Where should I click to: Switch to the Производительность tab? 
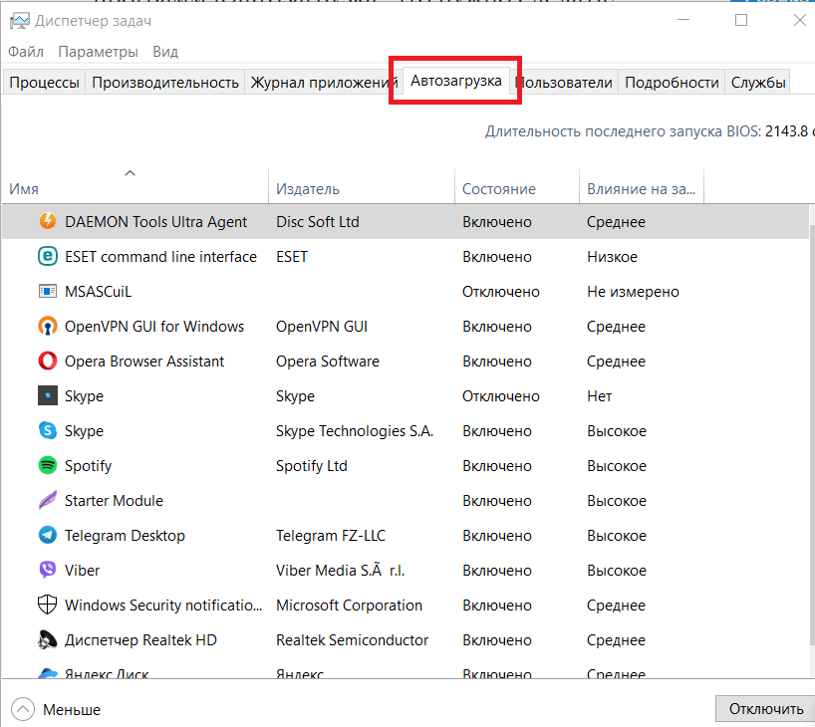tap(165, 83)
